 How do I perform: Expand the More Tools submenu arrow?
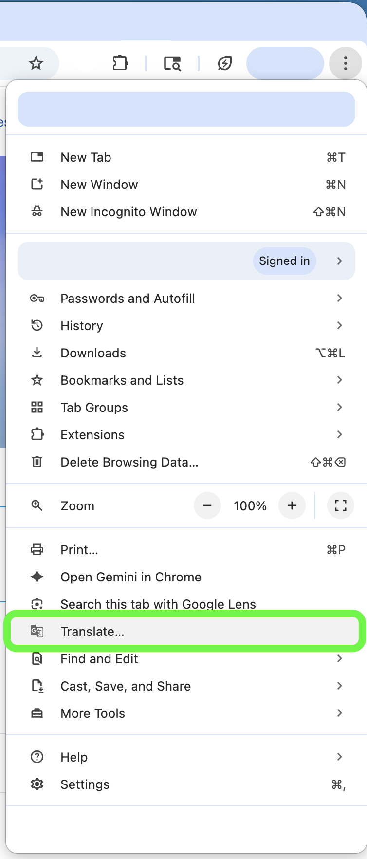click(340, 713)
